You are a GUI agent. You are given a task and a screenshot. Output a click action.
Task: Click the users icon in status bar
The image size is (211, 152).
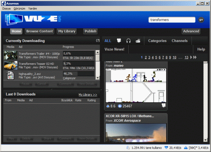coord(128,148)
